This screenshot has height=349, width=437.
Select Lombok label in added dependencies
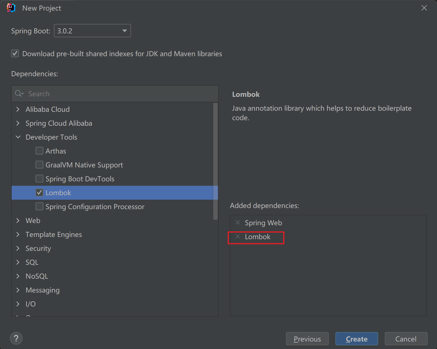[257, 237]
